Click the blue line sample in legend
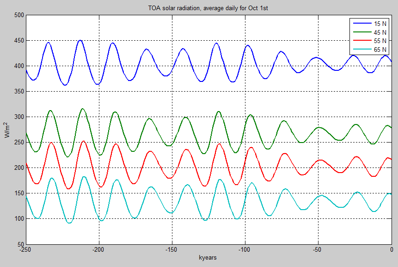The image size is (398, 267). 361,23
